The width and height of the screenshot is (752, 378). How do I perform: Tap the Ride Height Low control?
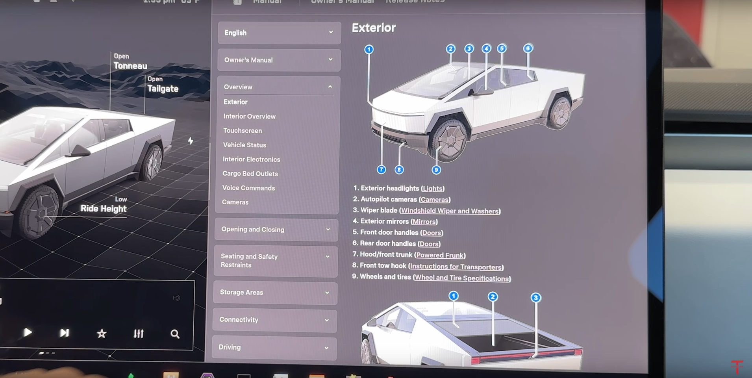tap(103, 205)
